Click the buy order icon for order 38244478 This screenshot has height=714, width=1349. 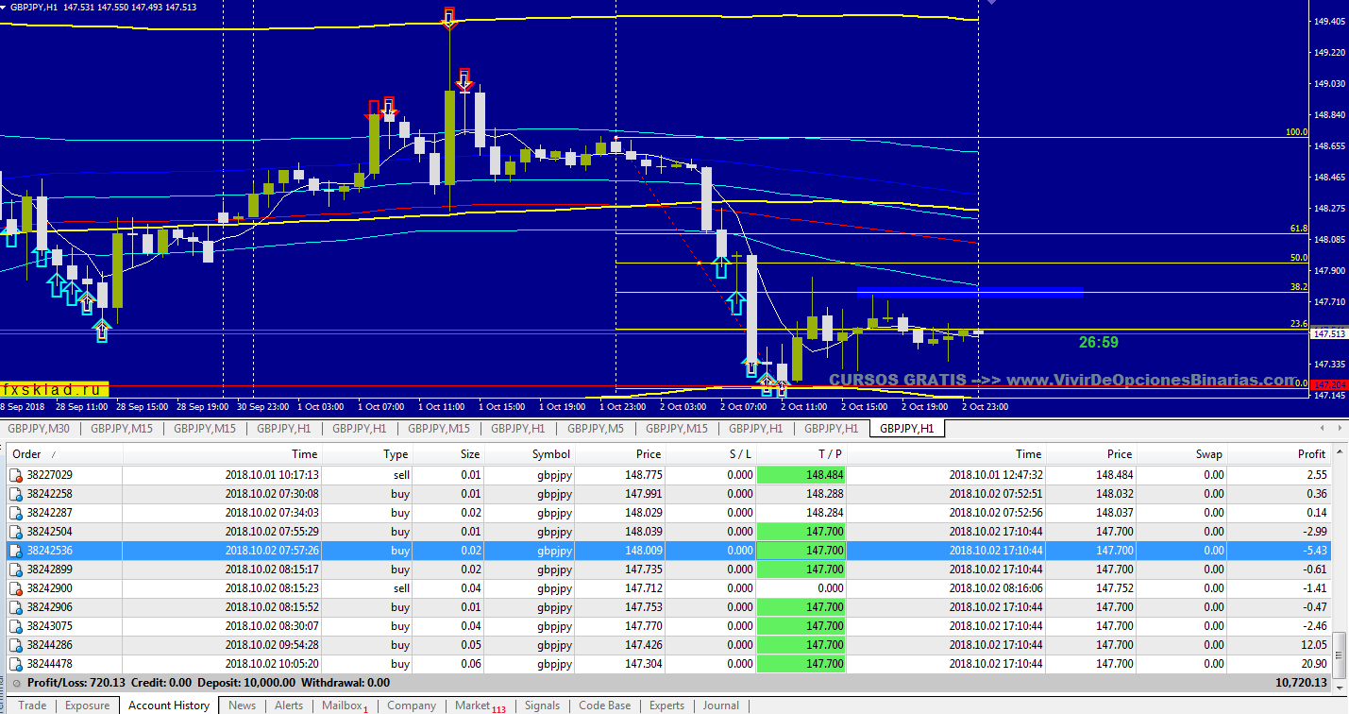[x=15, y=664]
